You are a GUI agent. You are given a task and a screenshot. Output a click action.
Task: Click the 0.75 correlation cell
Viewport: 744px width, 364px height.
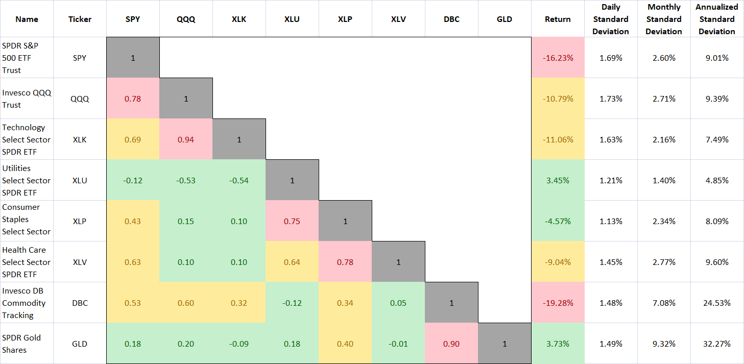pyautogui.click(x=292, y=221)
